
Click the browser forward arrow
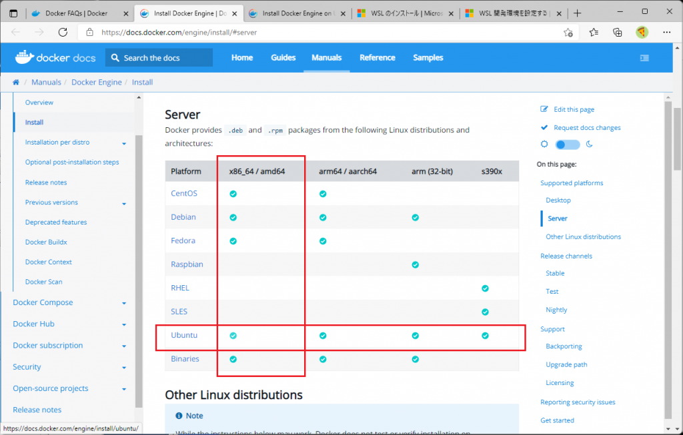click(x=39, y=32)
